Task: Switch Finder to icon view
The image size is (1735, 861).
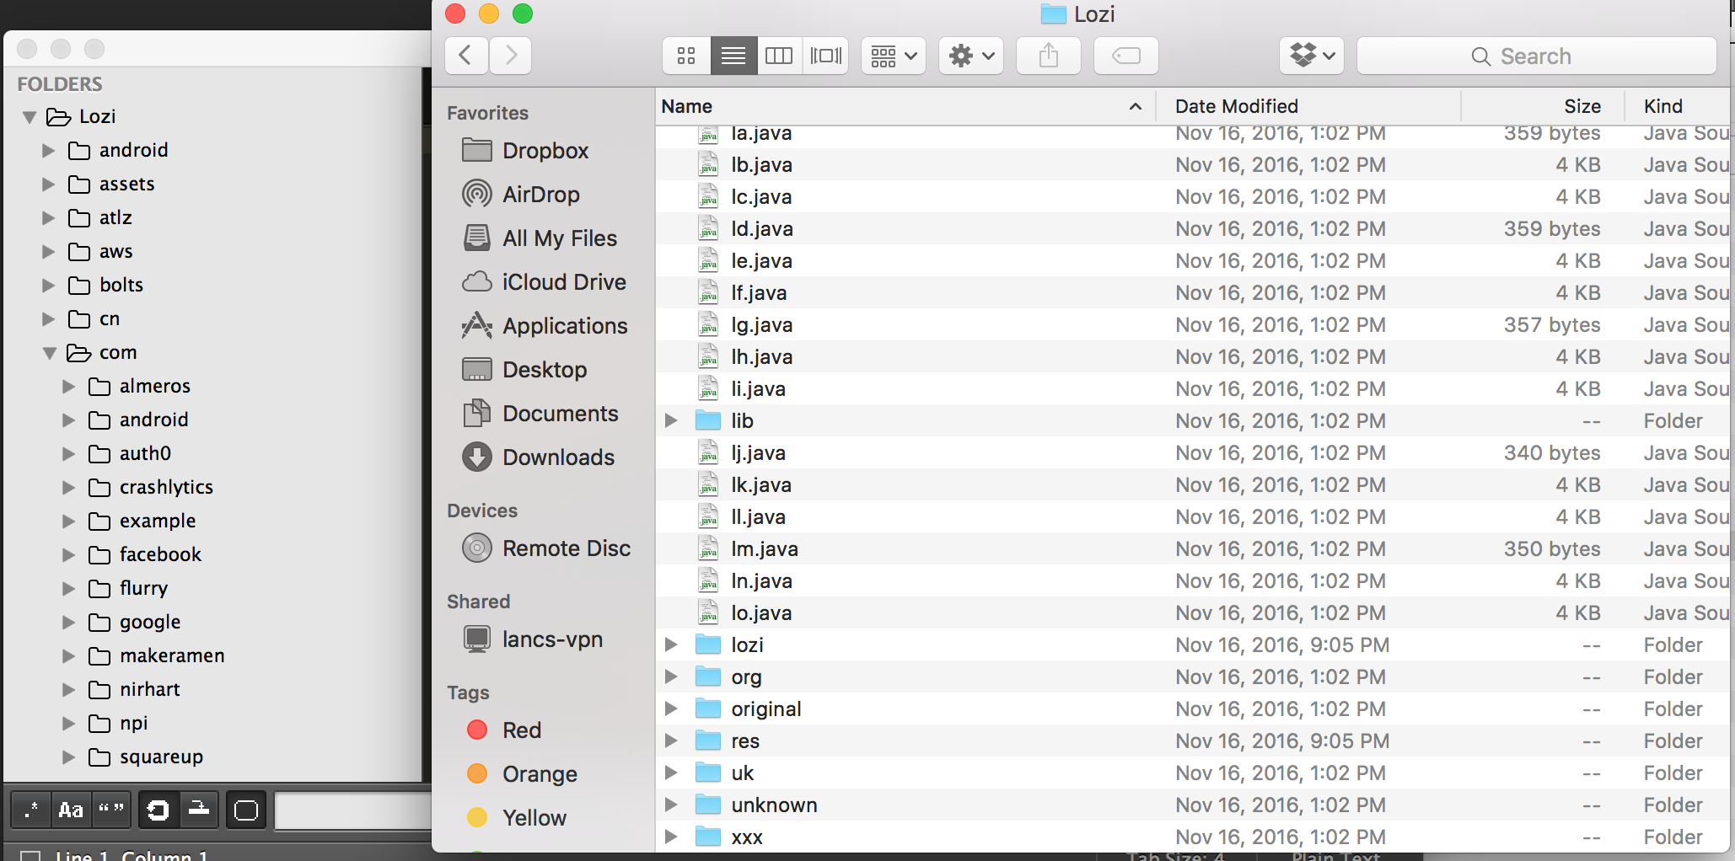Action: tap(686, 56)
